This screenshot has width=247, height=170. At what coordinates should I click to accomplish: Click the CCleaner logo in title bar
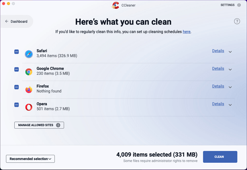pos(116,5)
